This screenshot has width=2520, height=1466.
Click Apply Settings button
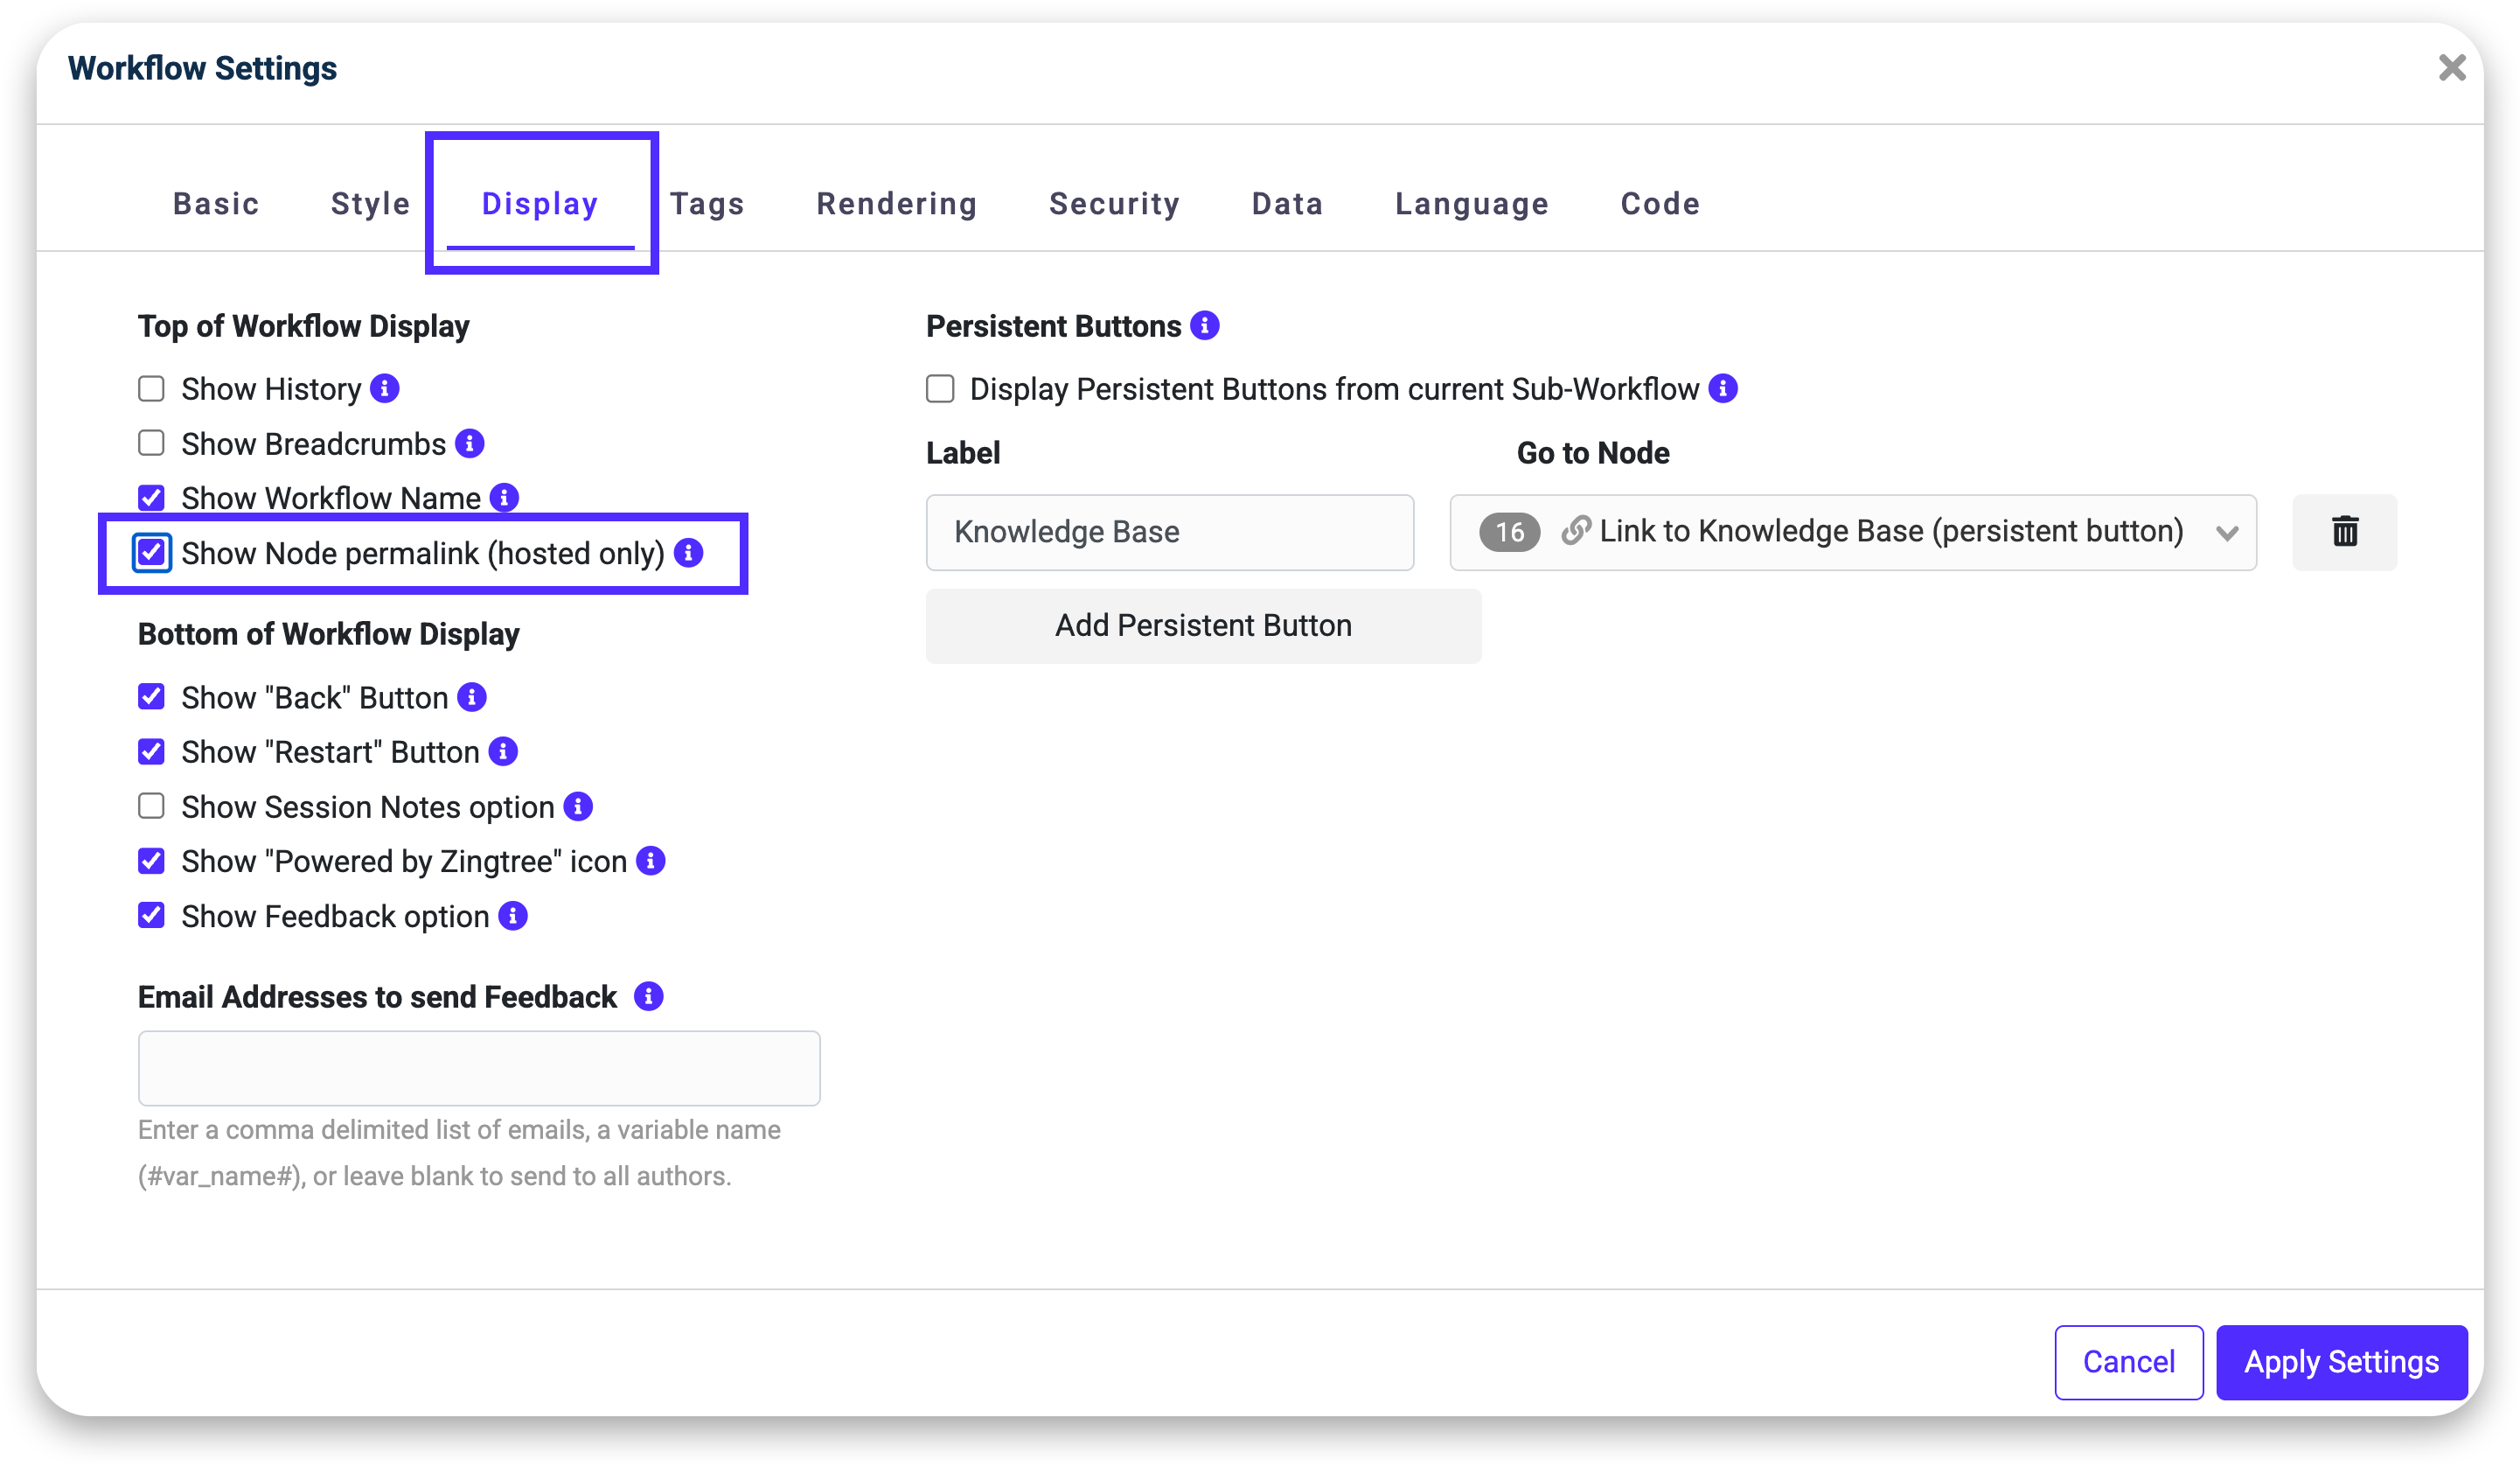[x=2341, y=1361]
